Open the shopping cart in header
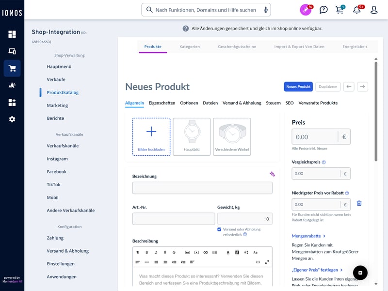Image resolution: width=388 pixels, height=291 pixels. point(340,10)
